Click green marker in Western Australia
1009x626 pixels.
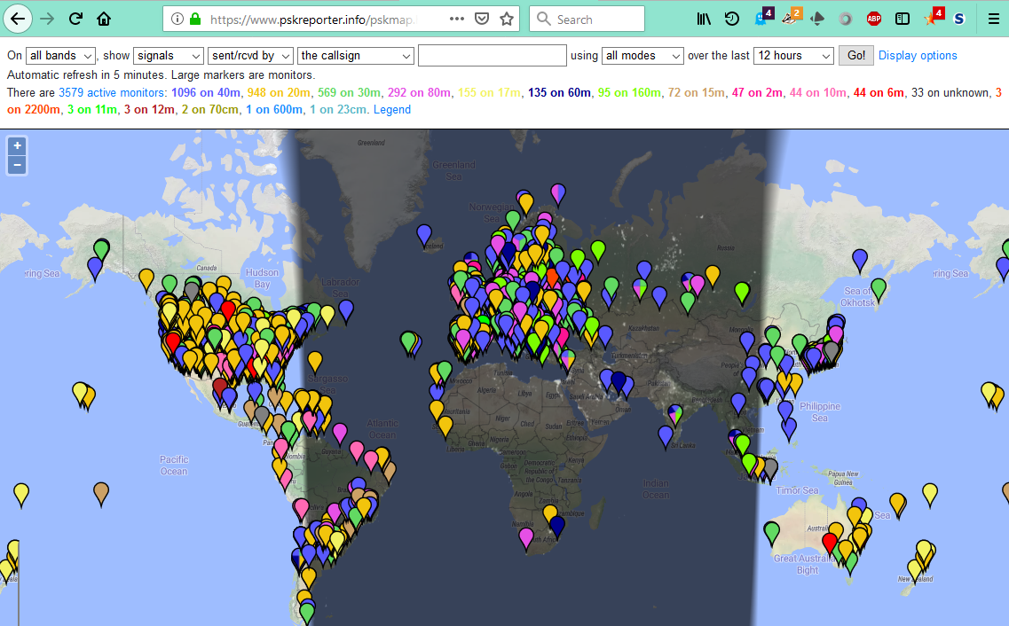771,531
